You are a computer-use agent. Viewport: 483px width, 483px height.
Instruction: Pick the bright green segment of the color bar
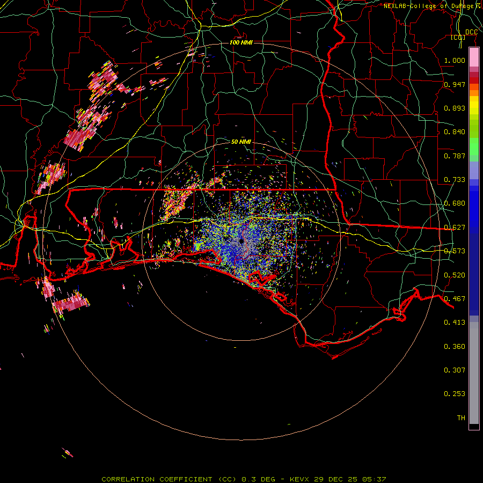pyautogui.click(x=474, y=147)
